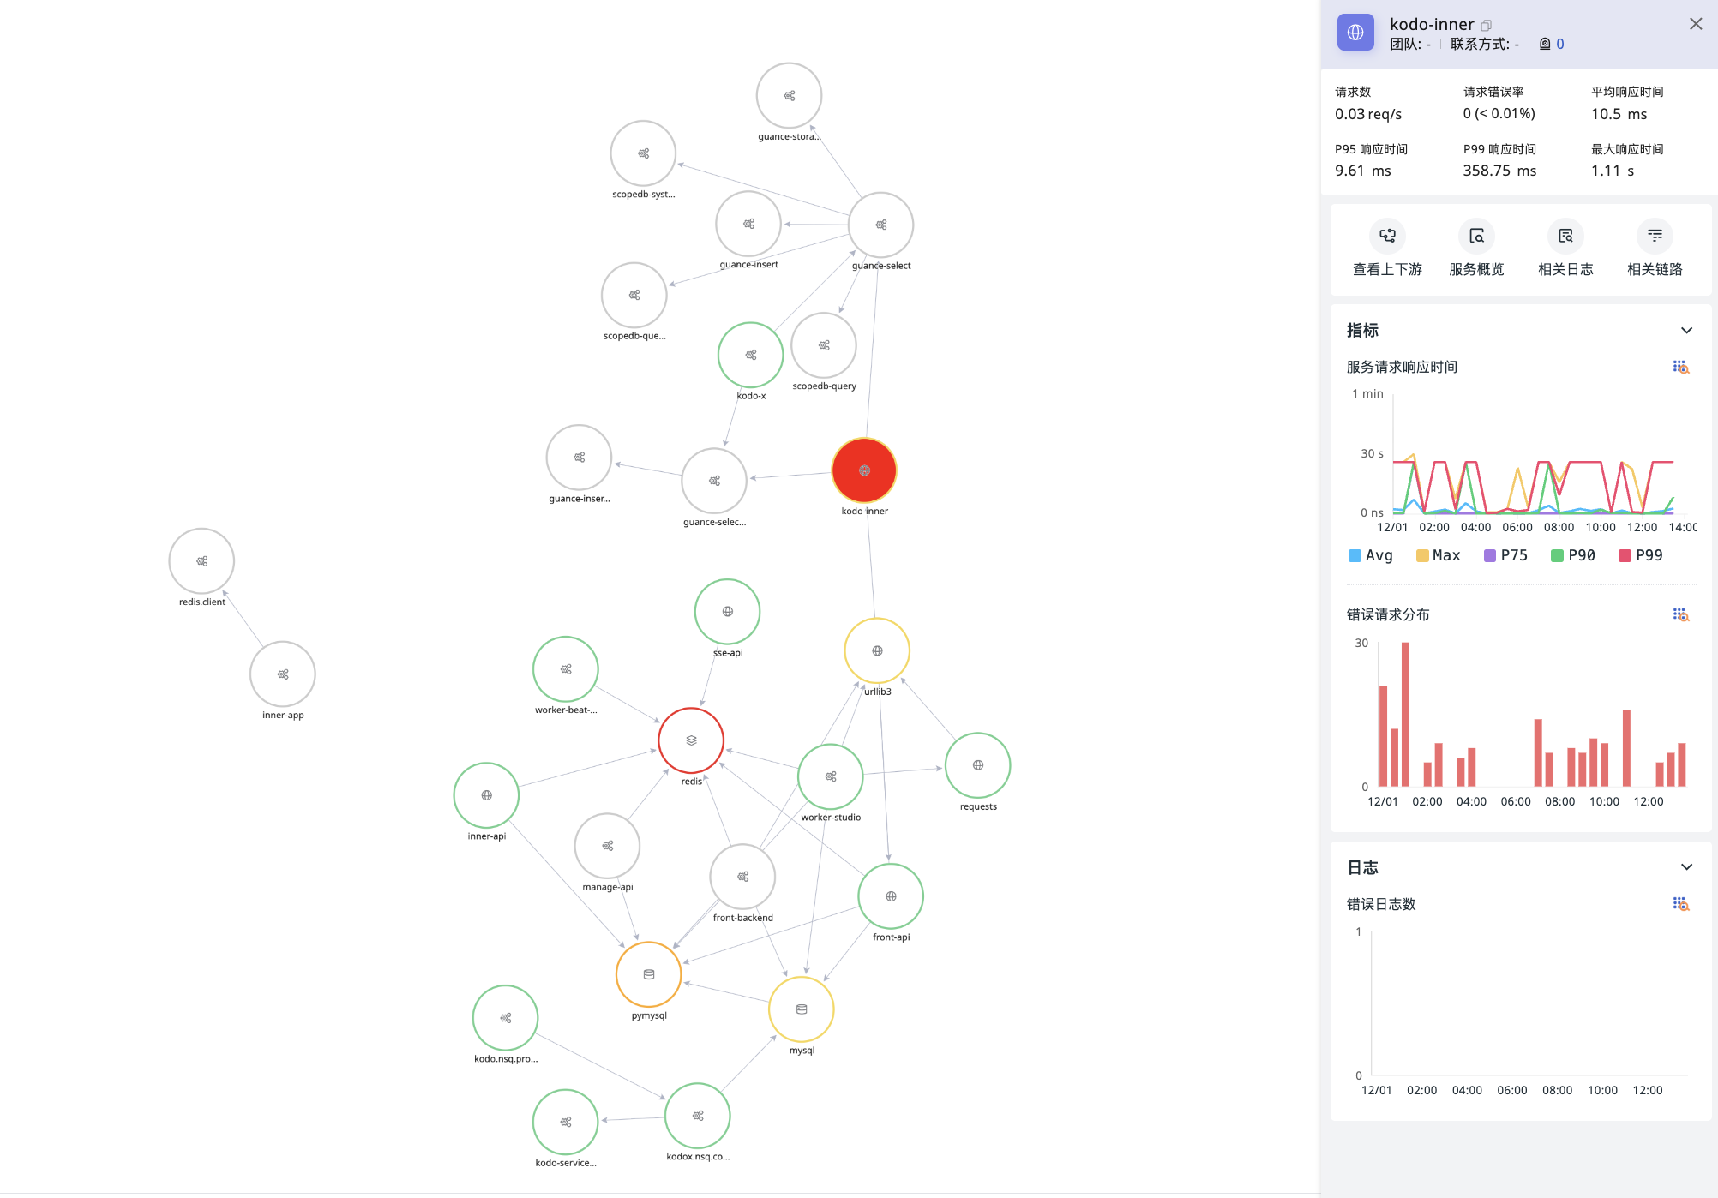Open explorer icon for 错误日志数 chart
1718x1198 pixels.
(1680, 904)
